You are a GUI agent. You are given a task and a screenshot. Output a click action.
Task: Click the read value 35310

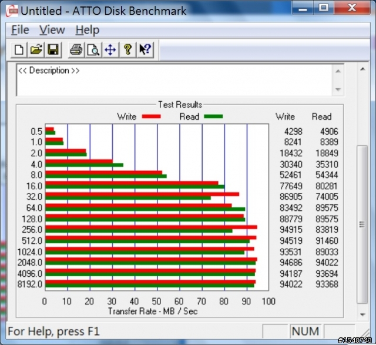tap(327, 165)
